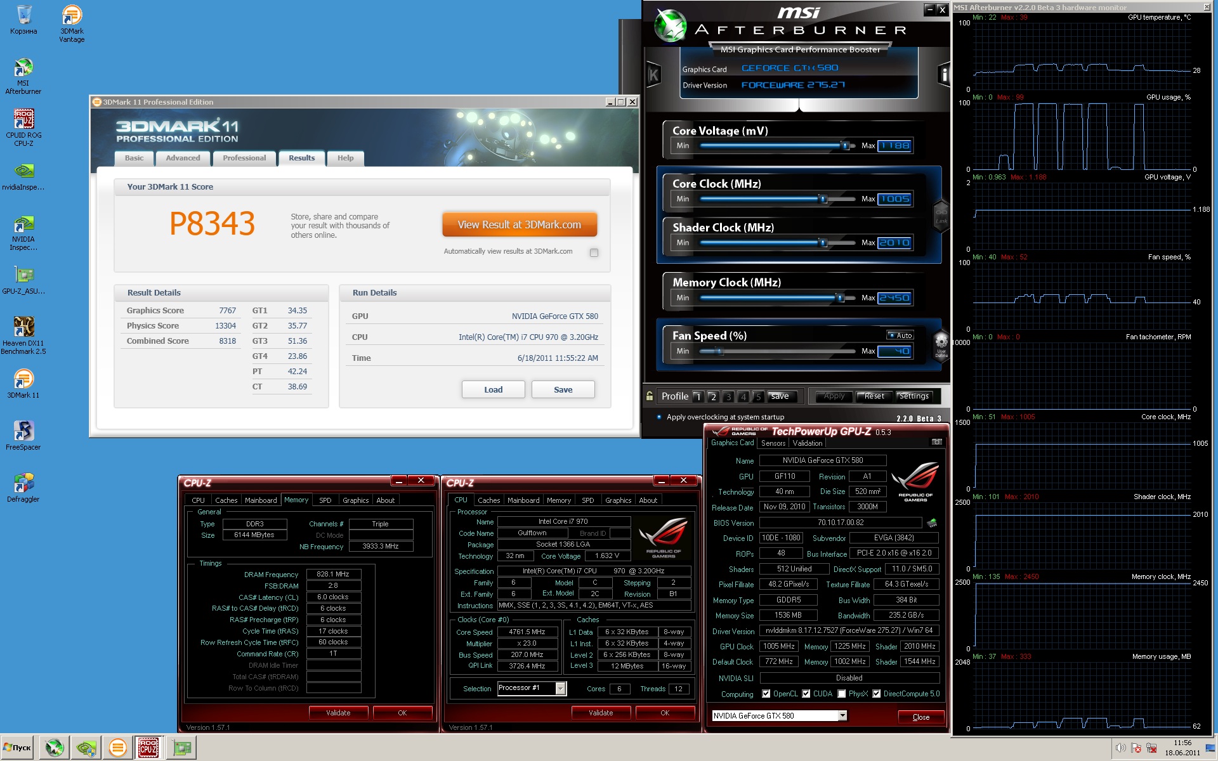Click the profile lock padlock icon
The image size is (1218, 761).
pos(650,396)
